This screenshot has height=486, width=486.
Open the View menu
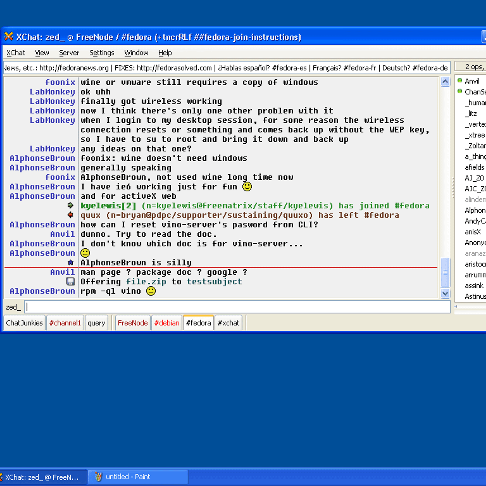(42, 53)
